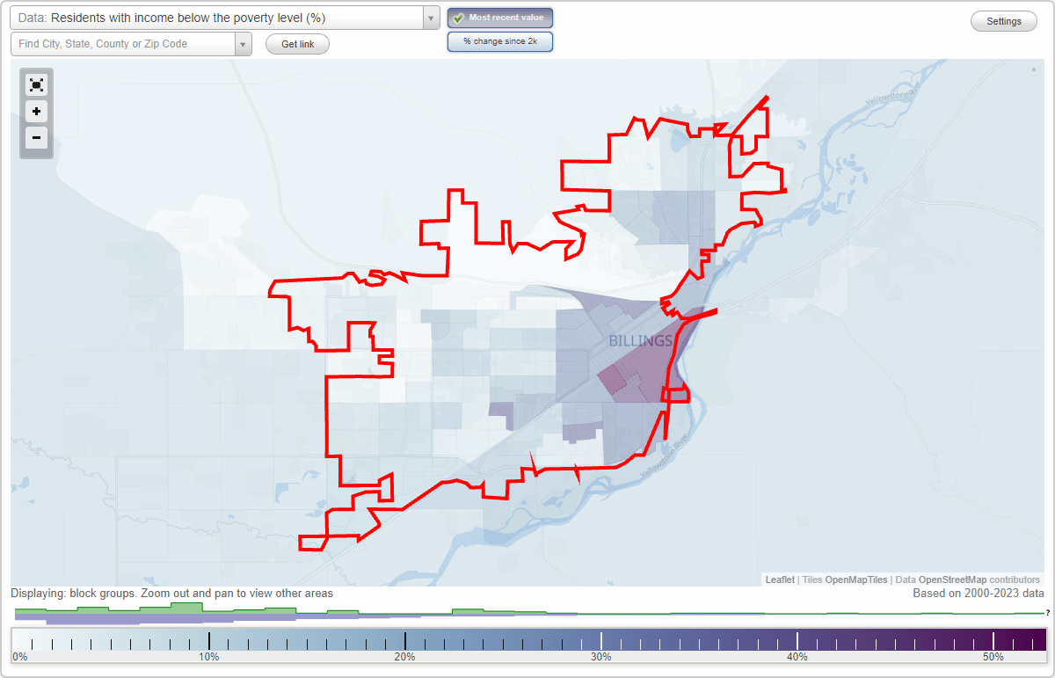Click the 'Get link' button
The width and height of the screenshot is (1055, 678).
click(x=297, y=43)
